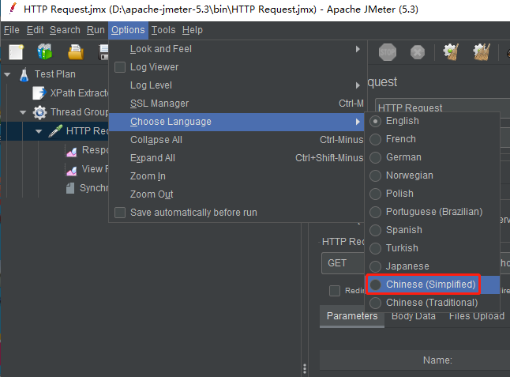
Task: Expand the Log Level submenu
Action: pos(237,85)
